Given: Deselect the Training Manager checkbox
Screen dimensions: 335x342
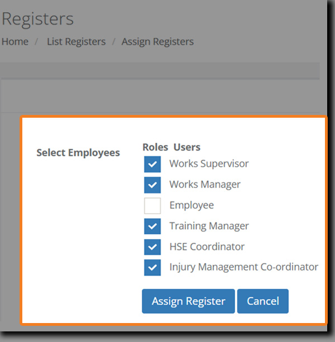Looking at the screenshot, I should (152, 227).
